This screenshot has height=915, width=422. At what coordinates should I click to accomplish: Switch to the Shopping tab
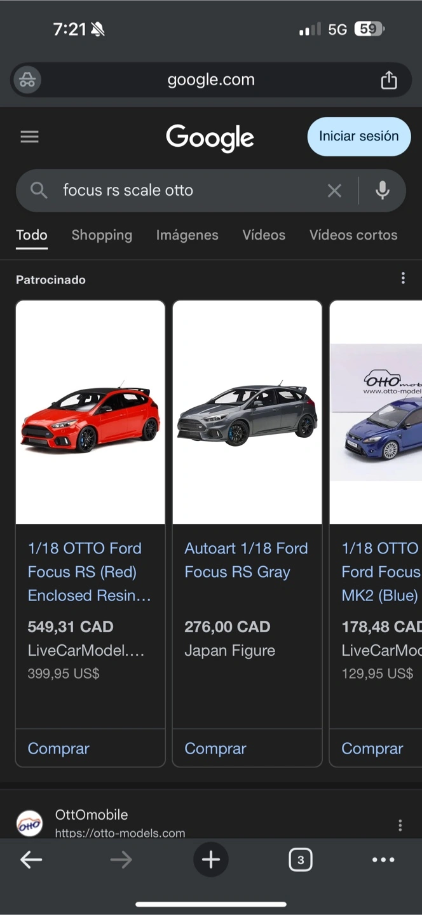pos(102,235)
